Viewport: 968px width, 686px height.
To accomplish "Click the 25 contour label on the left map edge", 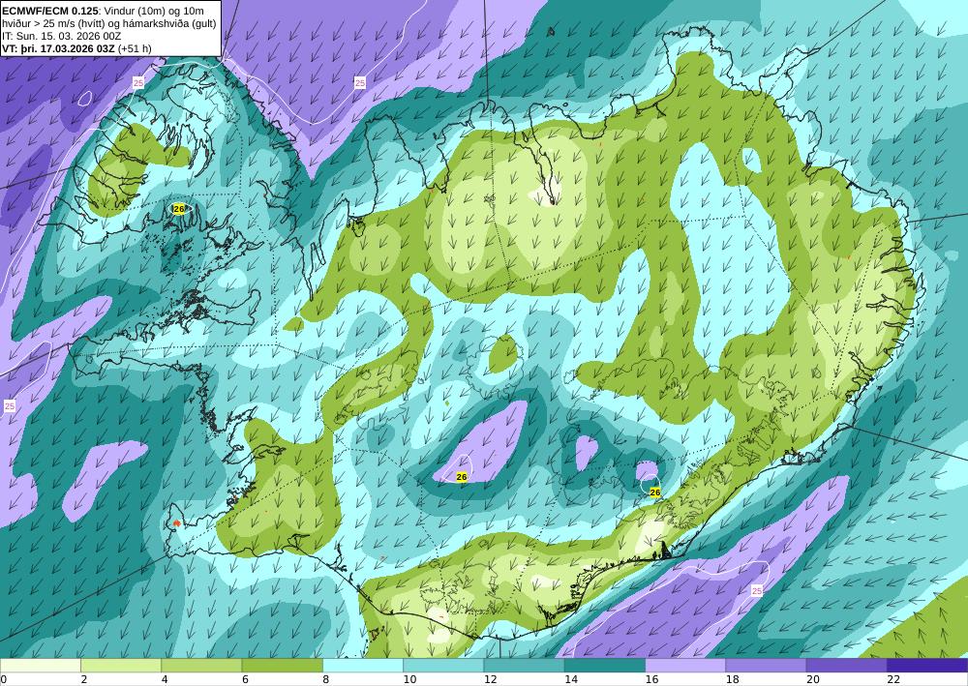I will (x=10, y=406).
